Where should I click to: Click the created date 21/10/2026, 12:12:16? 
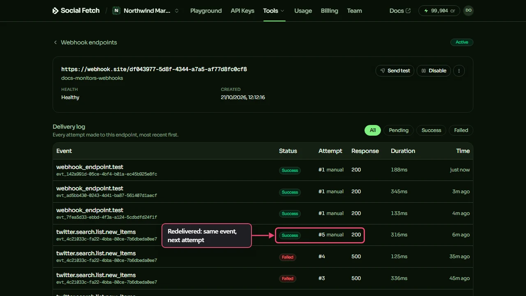pos(243,97)
